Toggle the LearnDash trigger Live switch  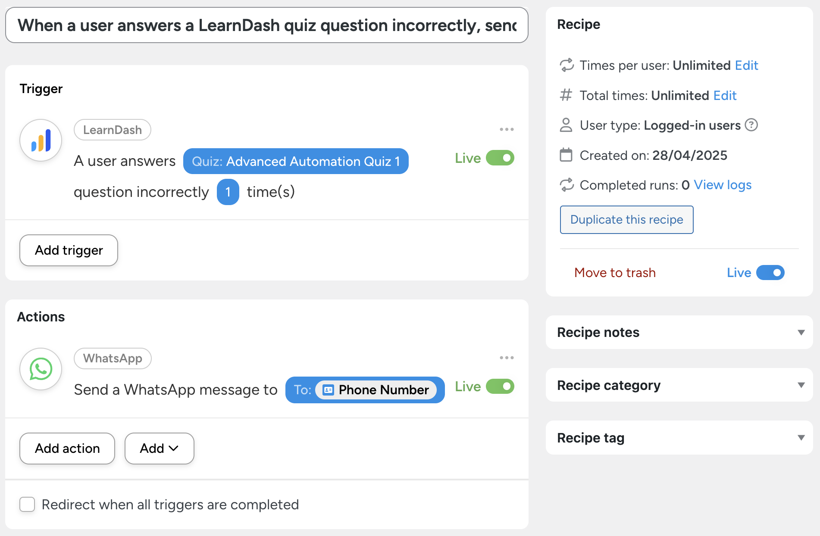(500, 158)
